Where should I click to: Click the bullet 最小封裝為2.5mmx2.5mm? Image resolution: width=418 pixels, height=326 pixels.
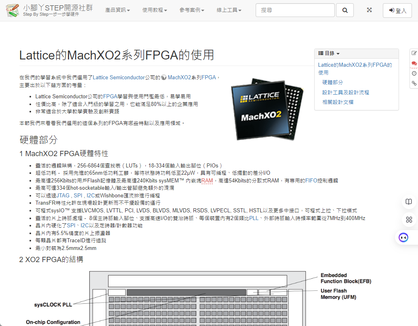pos(66,248)
